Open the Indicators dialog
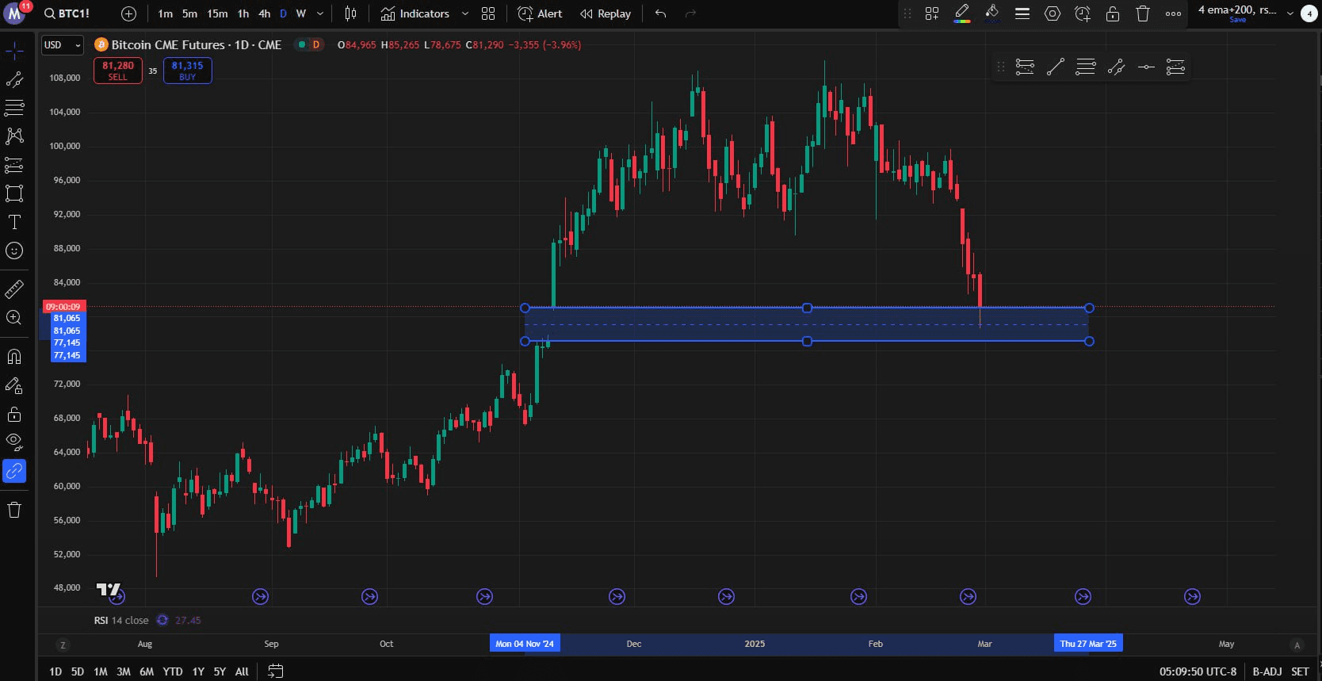Screen dimensions: 1322x681 [415, 13]
